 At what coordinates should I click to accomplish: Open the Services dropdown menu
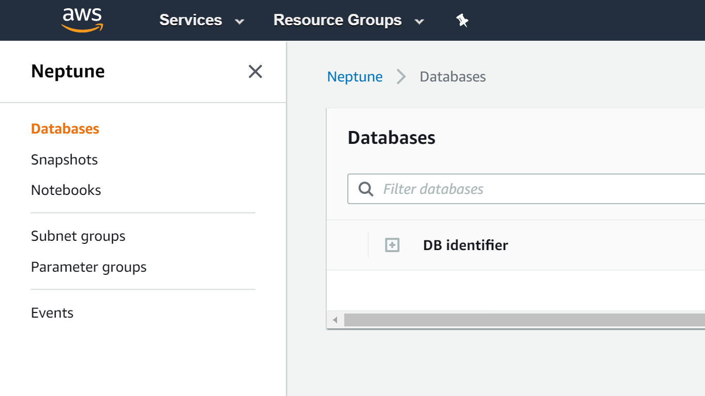[x=201, y=20]
